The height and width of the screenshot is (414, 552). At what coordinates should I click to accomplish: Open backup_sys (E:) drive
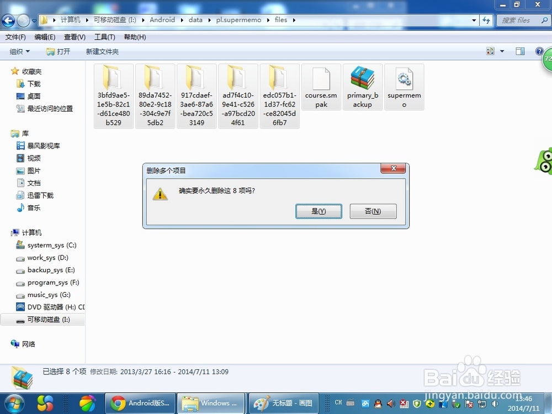tap(51, 270)
